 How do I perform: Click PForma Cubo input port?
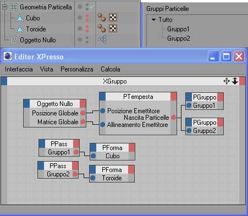(x=93, y=156)
